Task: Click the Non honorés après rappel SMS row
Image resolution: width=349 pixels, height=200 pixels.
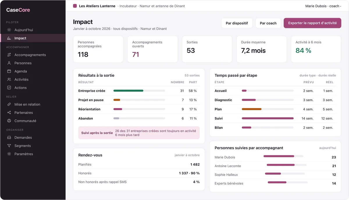Action: [139, 182]
